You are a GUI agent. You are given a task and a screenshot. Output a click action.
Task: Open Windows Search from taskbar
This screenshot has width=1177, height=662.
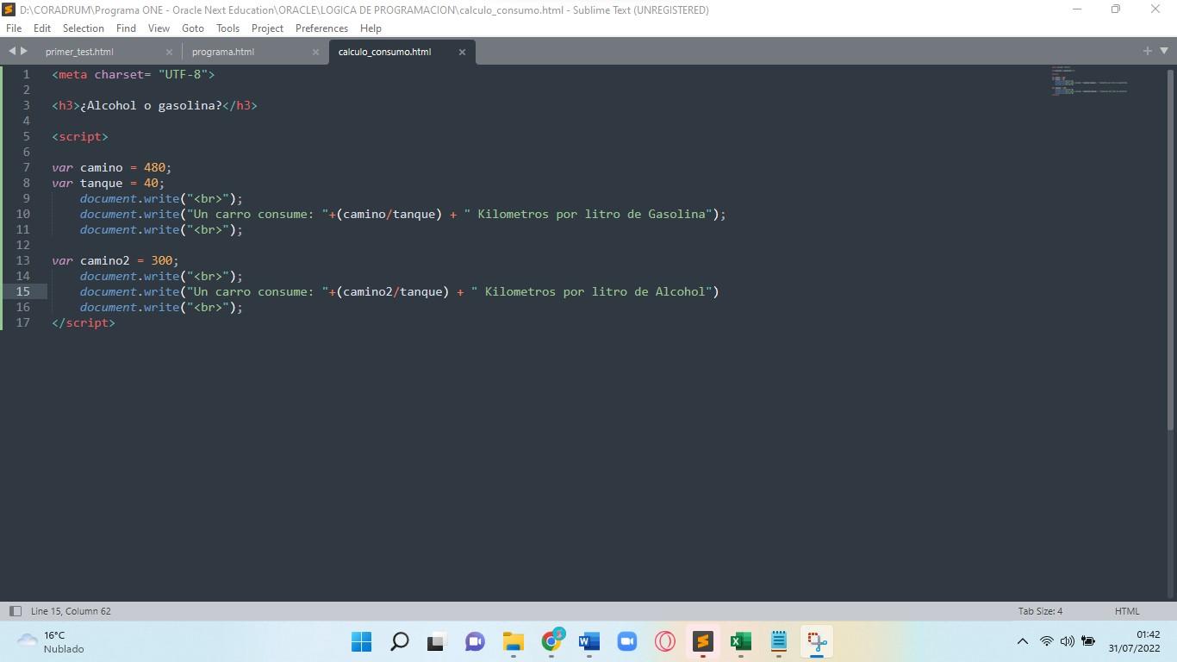(400, 641)
